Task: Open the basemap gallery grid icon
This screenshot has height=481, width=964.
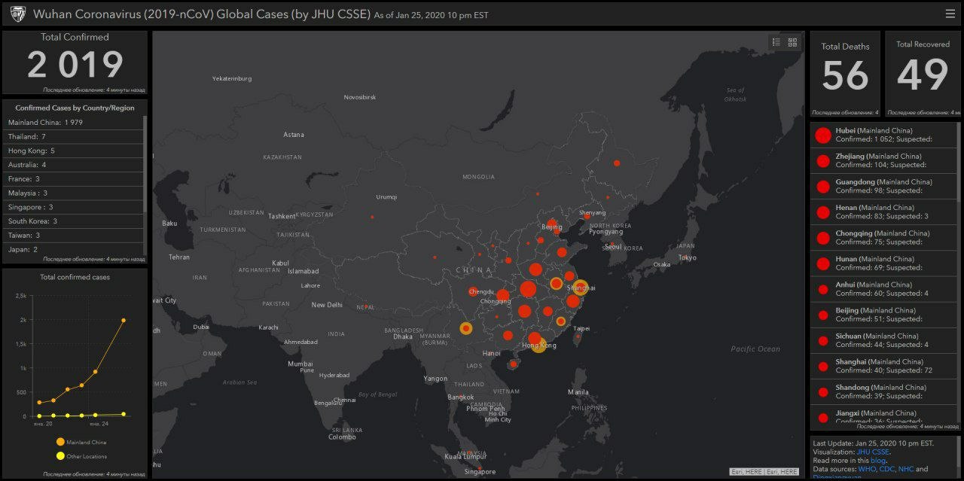Action: coord(792,42)
